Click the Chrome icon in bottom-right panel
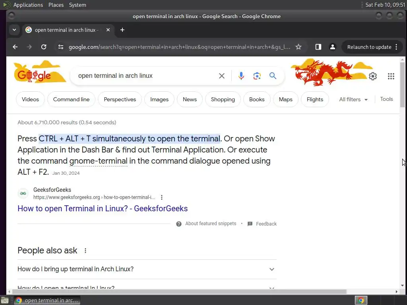Viewport: 407px width, 305px height. [361, 301]
